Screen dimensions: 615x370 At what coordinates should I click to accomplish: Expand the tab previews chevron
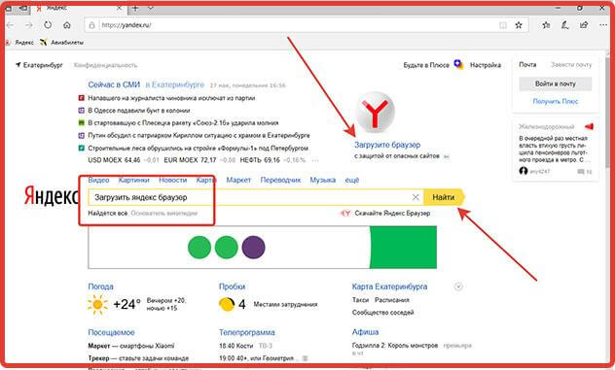(x=151, y=8)
